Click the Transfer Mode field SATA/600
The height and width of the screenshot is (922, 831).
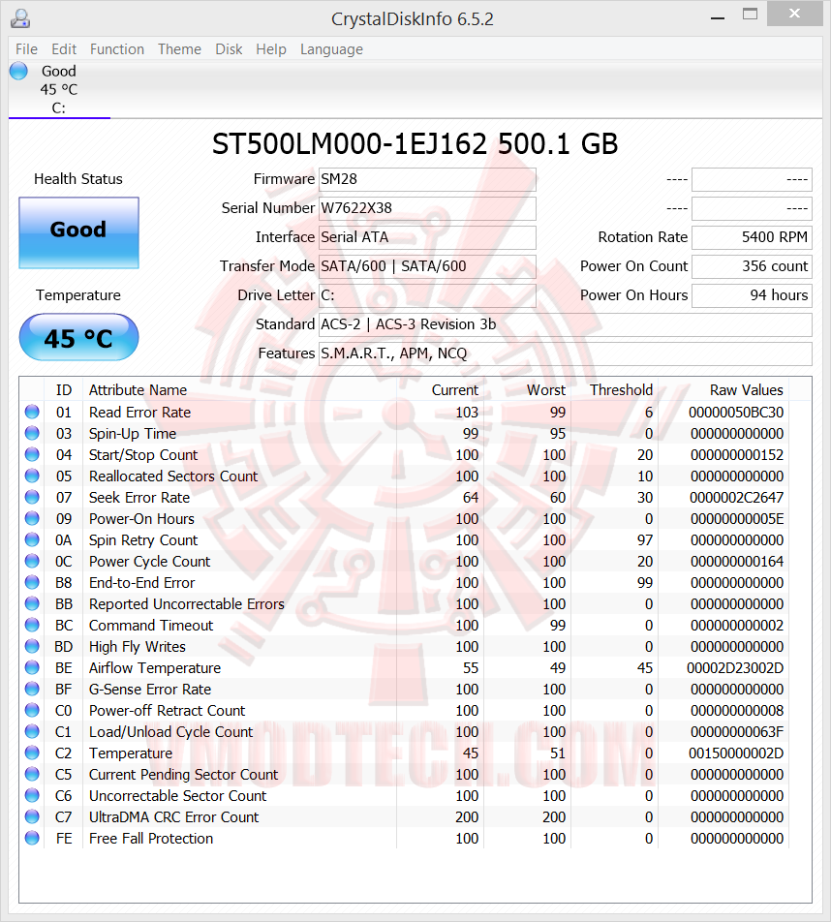tap(427, 266)
